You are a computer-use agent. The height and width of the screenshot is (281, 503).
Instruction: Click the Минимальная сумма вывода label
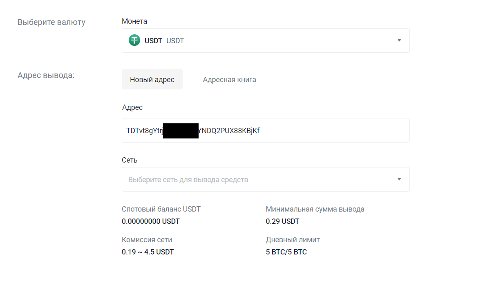pyautogui.click(x=315, y=209)
